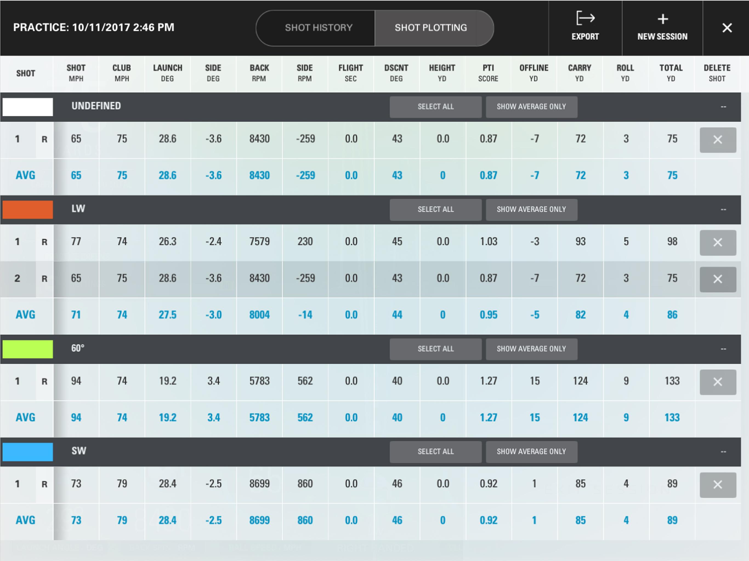Image resolution: width=749 pixels, height=561 pixels.
Task: Select all shots in Undefined group
Action: click(435, 107)
